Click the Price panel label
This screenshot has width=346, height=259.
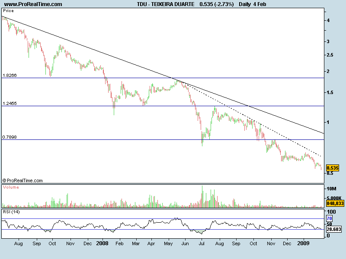click(x=8, y=10)
